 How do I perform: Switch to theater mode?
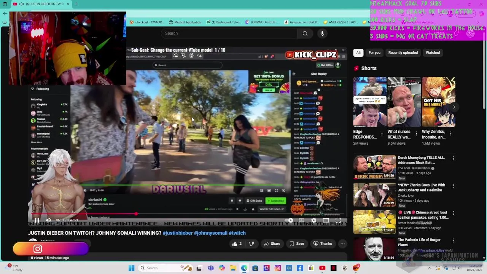(x=326, y=220)
